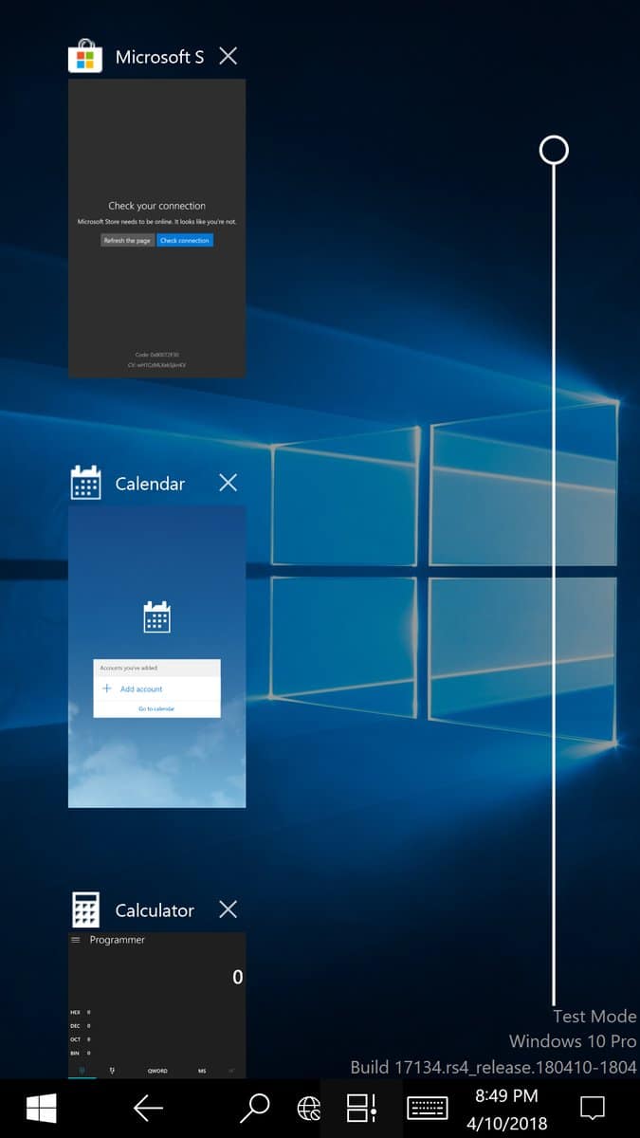Close the Calendar window card
This screenshot has height=1138, width=640.
[x=229, y=484]
